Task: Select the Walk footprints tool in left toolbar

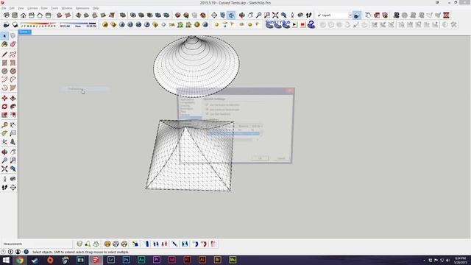Action: [4, 188]
